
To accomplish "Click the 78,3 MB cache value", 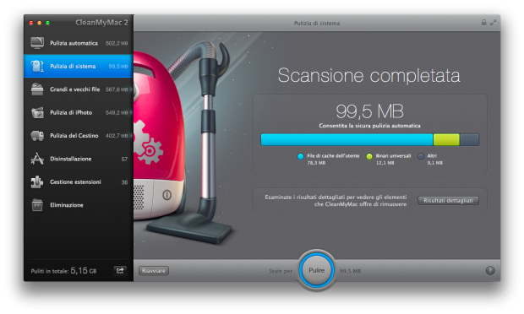I will [x=316, y=163].
